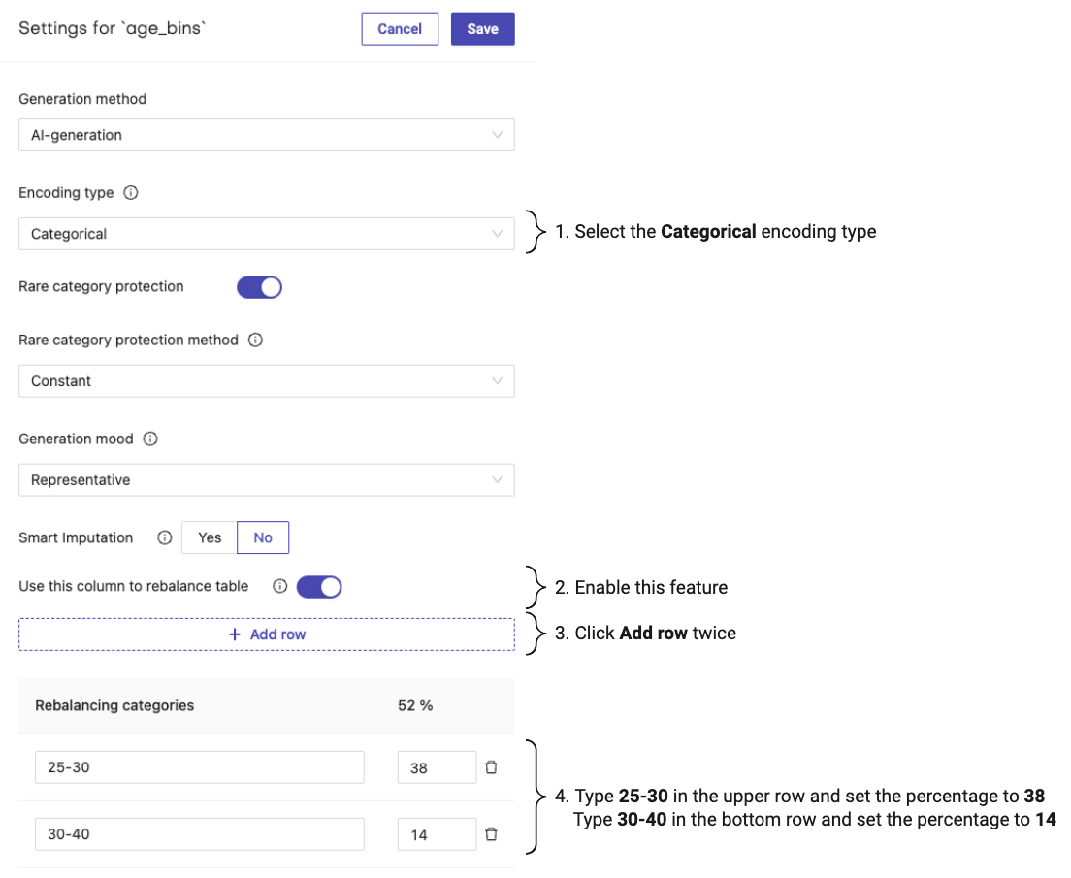Expand the Generation mood Representative dropdown

(267, 479)
